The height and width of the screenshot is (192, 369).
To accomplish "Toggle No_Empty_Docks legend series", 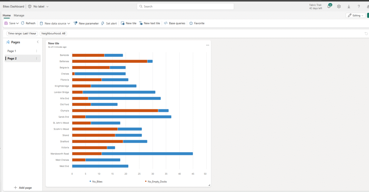I will pyautogui.click(x=156, y=182).
